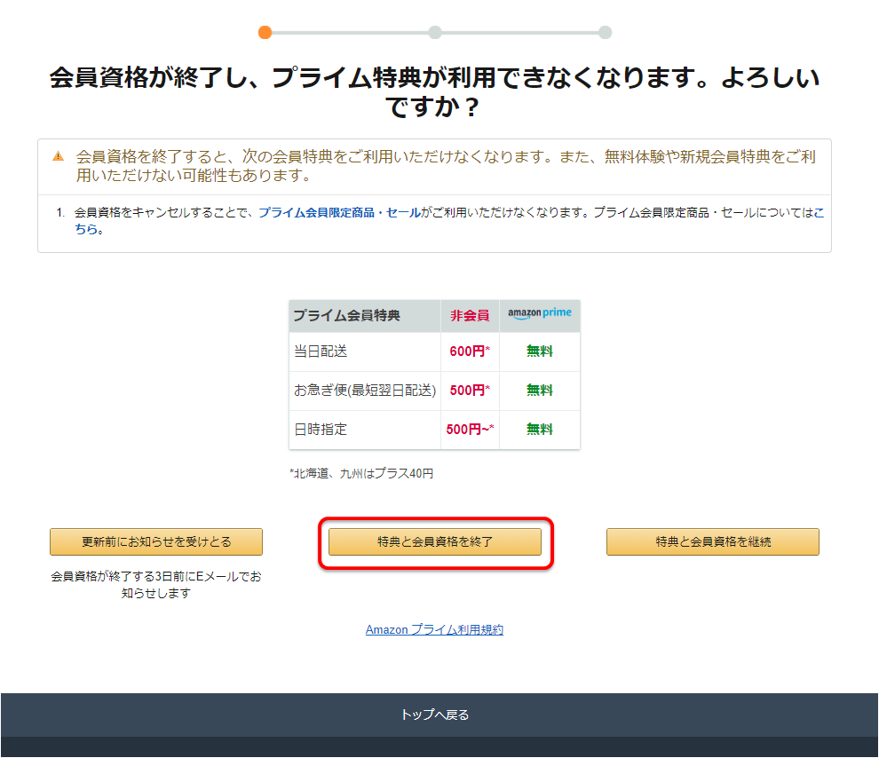The image size is (879, 758).
Task: Click the 非会員 column header
Action: tap(470, 316)
